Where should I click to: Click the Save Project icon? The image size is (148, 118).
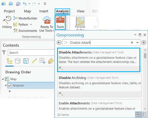tap(18, 4)
